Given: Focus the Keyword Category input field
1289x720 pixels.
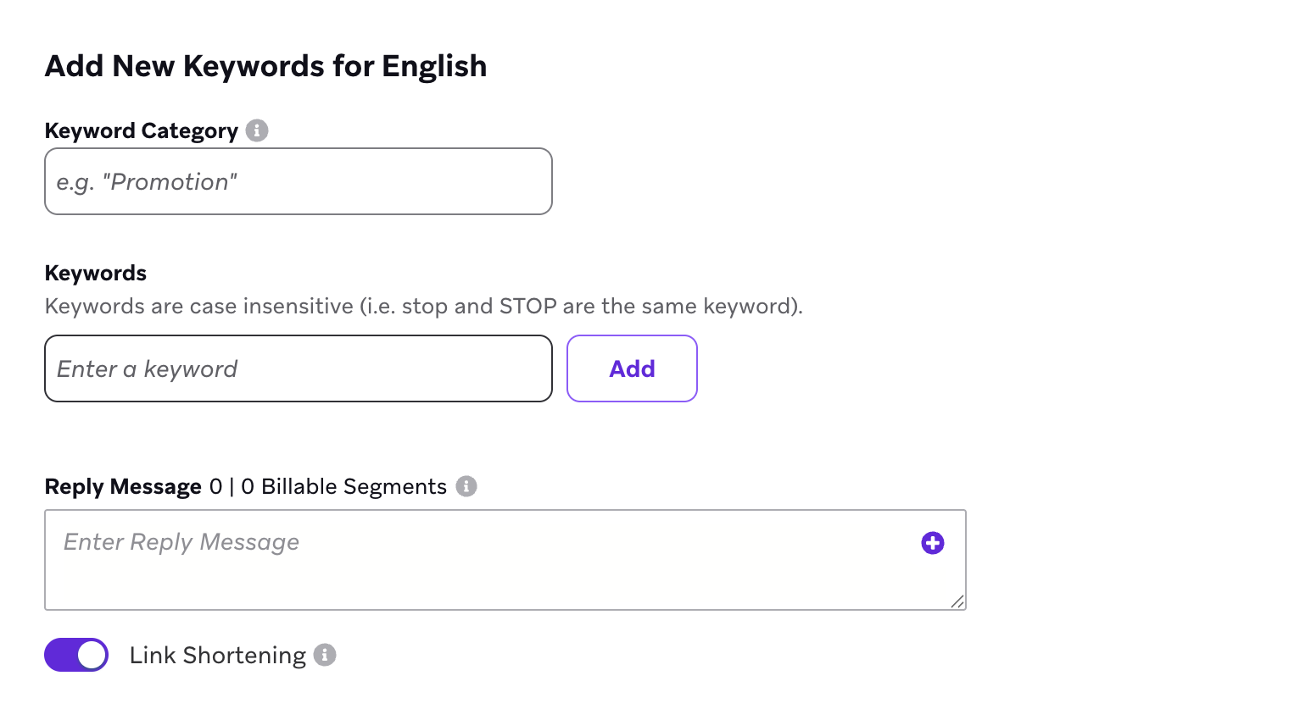Looking at the screenshot, I should (x=299, y=181).
